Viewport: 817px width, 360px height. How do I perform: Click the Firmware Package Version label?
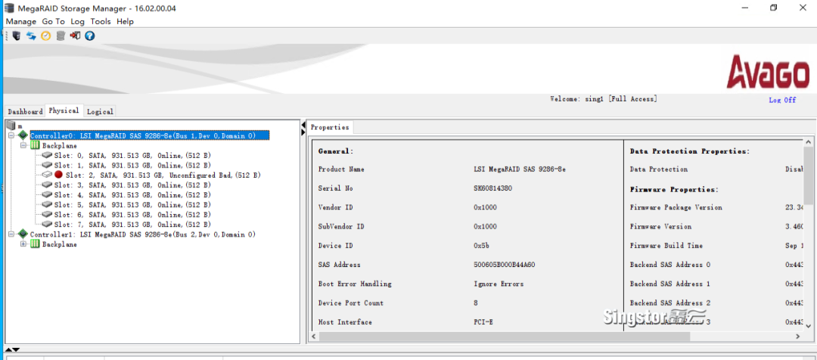(x=676, y=207)
